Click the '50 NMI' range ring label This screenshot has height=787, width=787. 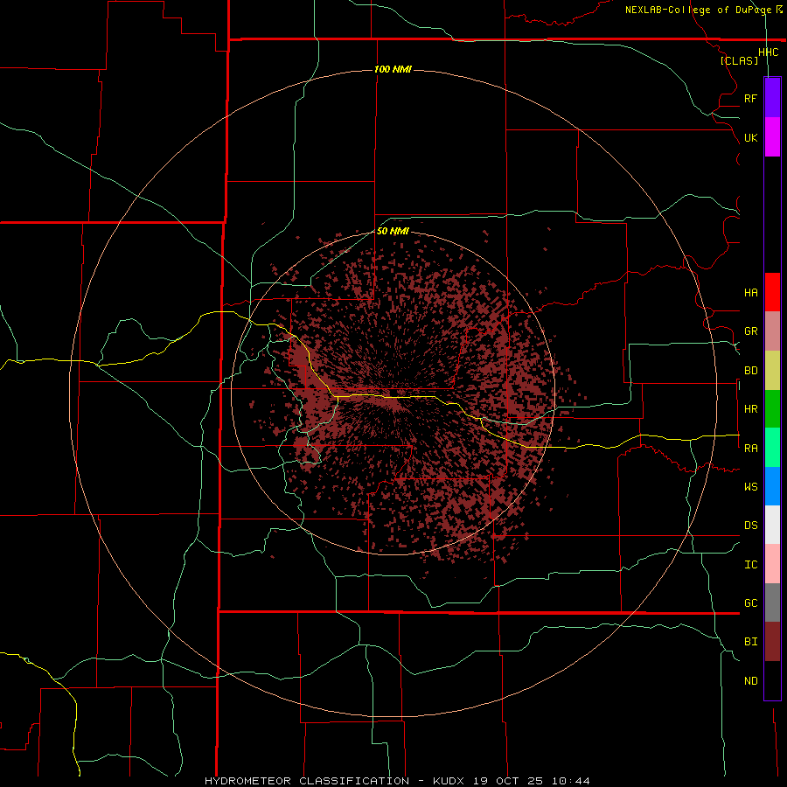tap(393, 231)
